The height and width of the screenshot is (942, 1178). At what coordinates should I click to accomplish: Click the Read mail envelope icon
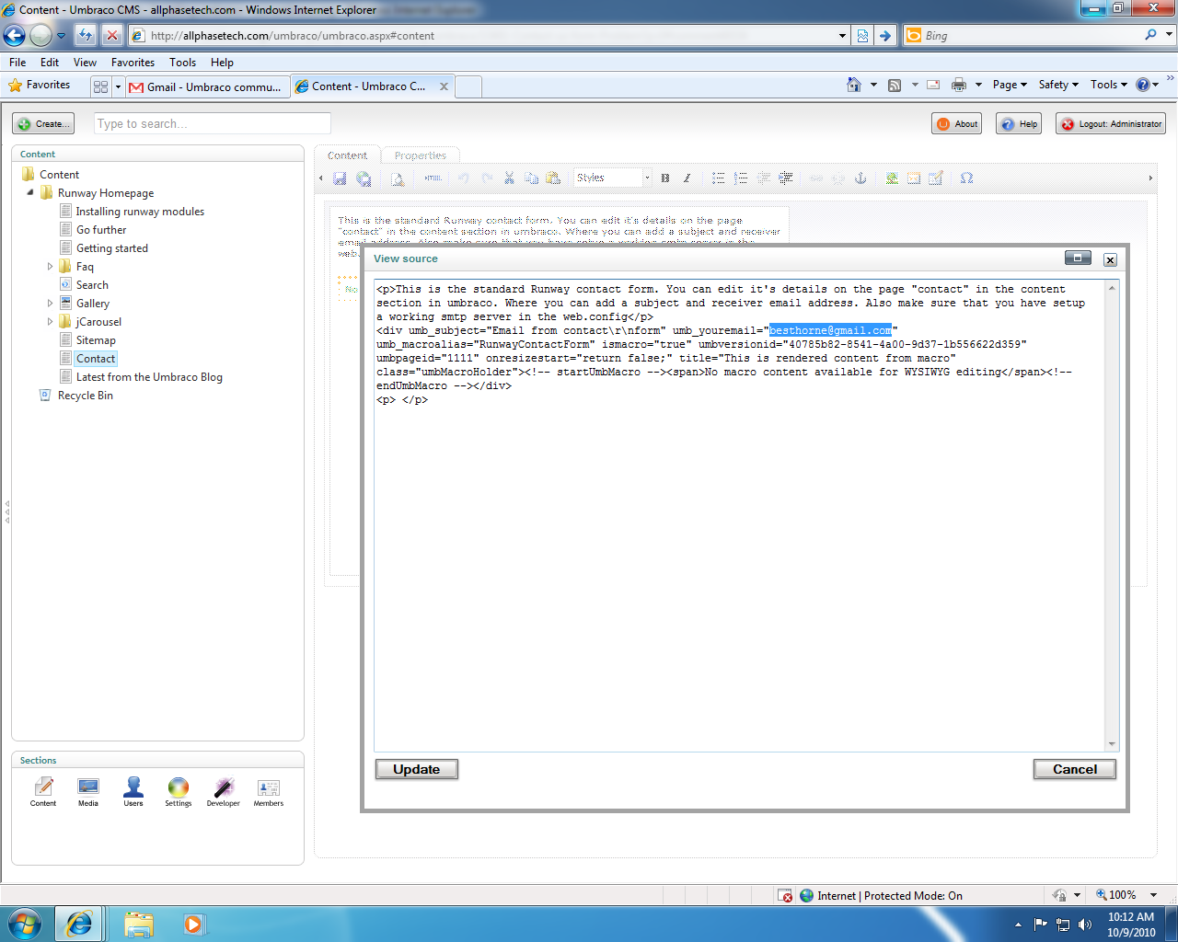pyautogui.click(x=933, y=85)
